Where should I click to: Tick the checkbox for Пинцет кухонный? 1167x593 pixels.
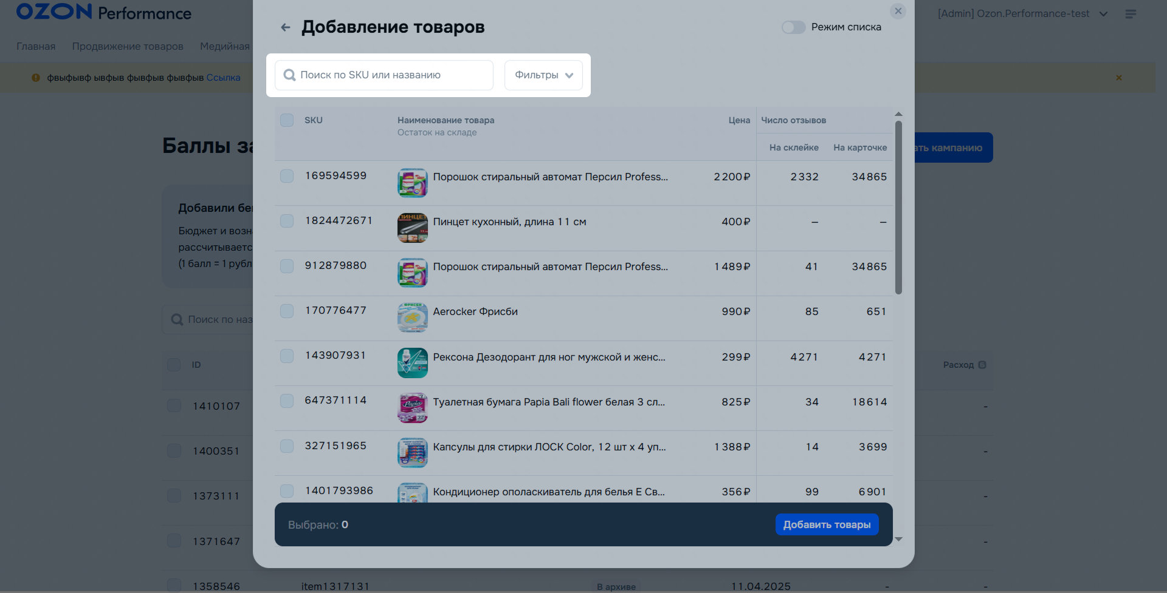pos(287,221)
